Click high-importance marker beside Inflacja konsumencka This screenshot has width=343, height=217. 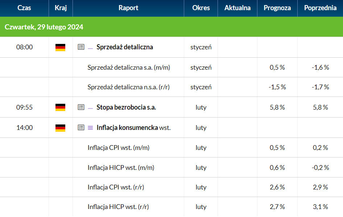pyautogui.click(x=90, y=128)
